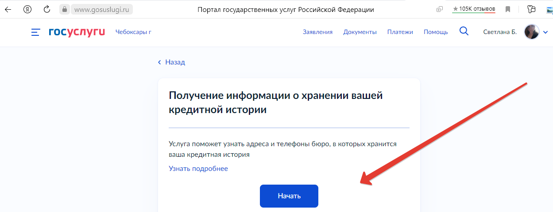The image size is (553, 212).
Task: Click the Начать button
Action: point(289,196)
